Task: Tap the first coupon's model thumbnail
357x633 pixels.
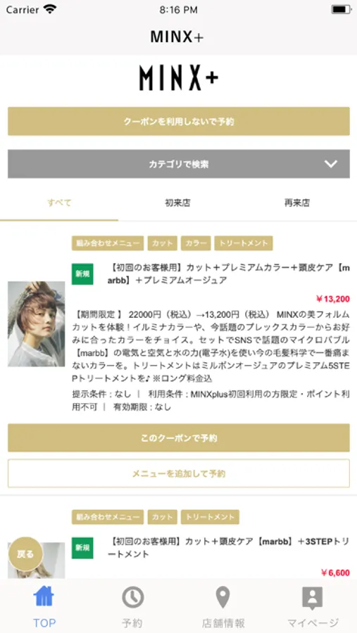Action: pyautogui.click(x=37, y=324)
